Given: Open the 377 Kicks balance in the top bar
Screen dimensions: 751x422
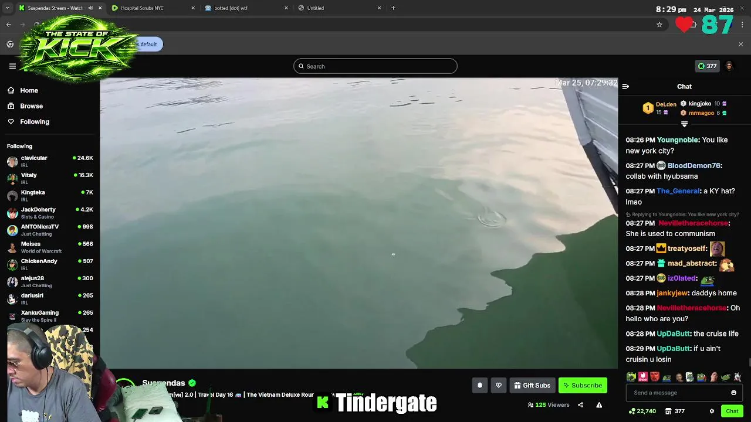Looking at the screenshot, I should click(x=706, y=66).
